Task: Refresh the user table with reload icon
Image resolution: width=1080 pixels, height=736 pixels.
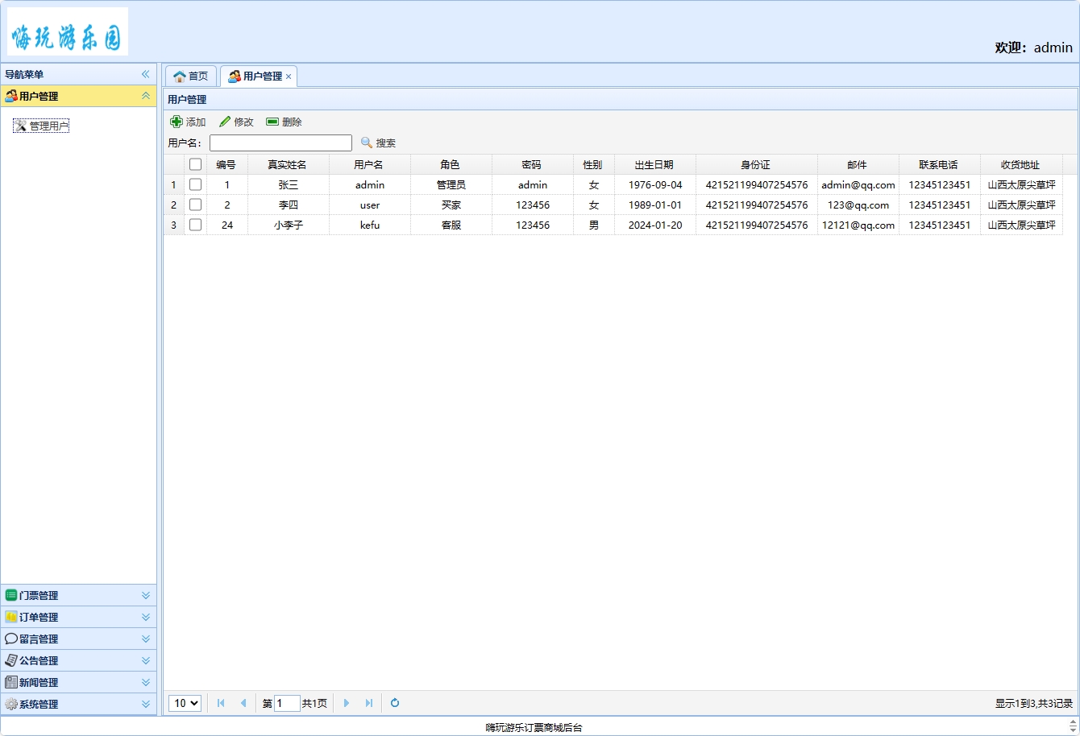Action: (x=395, y=703)
